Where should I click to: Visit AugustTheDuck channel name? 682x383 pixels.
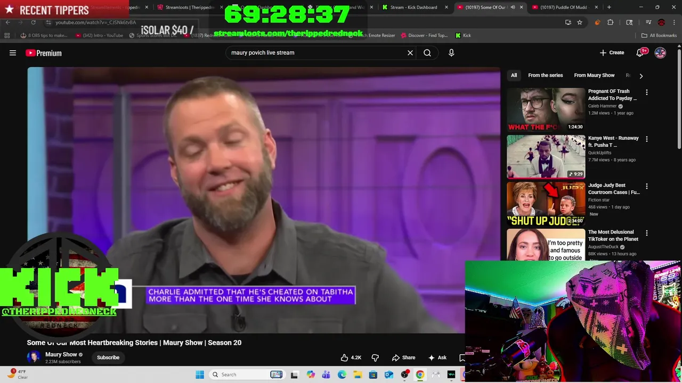tap(604, 247)
